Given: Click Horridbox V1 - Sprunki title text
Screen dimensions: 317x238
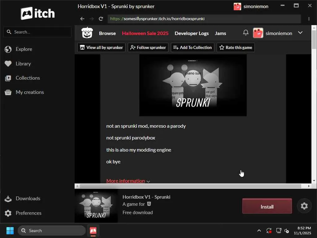Looking at the screenshot, I should click(146, 197).
